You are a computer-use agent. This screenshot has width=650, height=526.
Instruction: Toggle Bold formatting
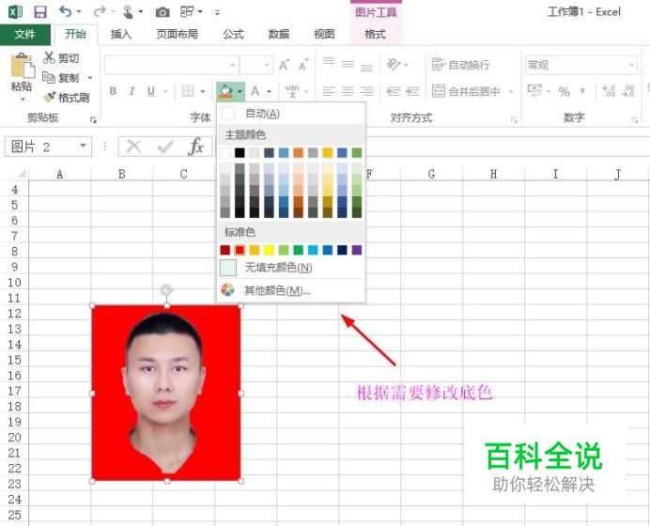coord(113,91)
